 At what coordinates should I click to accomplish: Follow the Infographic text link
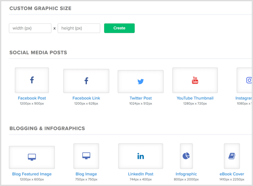pyautogui.click(x=186, y=174)
